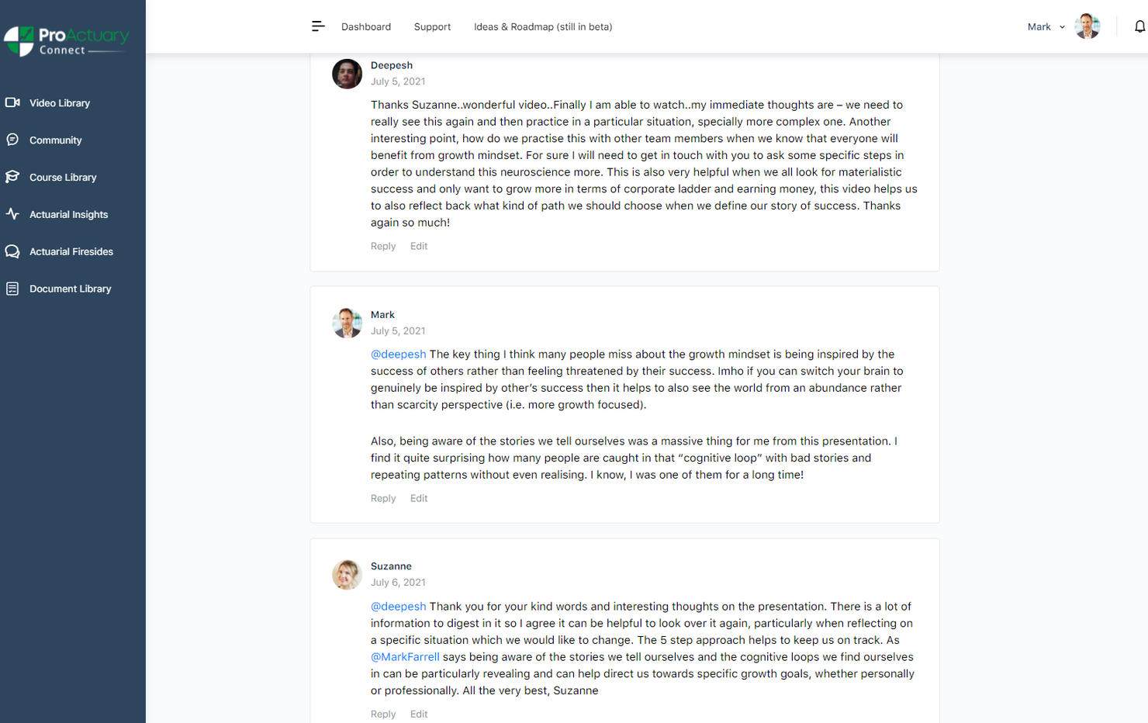Open Suzanne's profile picture

(x=347, y=575)
